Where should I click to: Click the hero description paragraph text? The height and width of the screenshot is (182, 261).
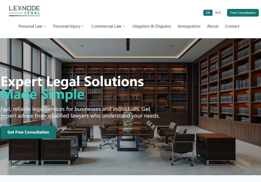[80, 112]
